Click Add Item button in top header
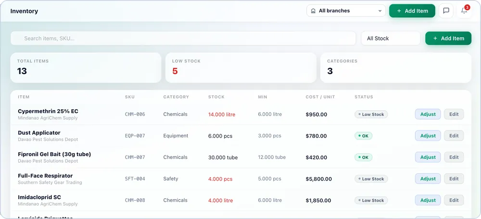Screen dimensions: 481x219 (412, 11)
